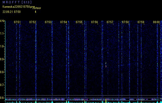Click the meteor count value 4
Viewport: 162px width, 103px height.
[x=36, y=12]
